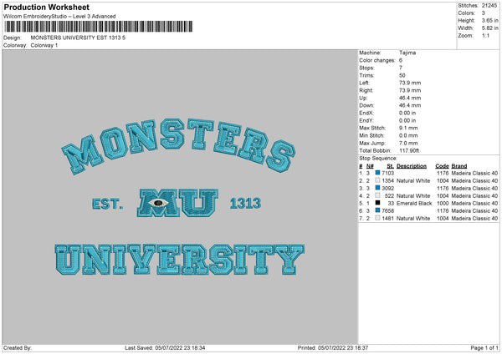
Task: Click the Production Worksheet title
Action: click(x=46, y=7)
